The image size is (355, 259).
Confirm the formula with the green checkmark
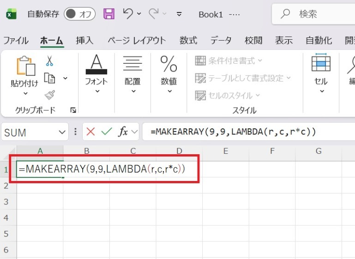click(107, 132)
